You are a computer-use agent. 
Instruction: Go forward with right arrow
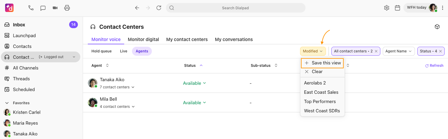pyautogui.click(x=148, y=8)
